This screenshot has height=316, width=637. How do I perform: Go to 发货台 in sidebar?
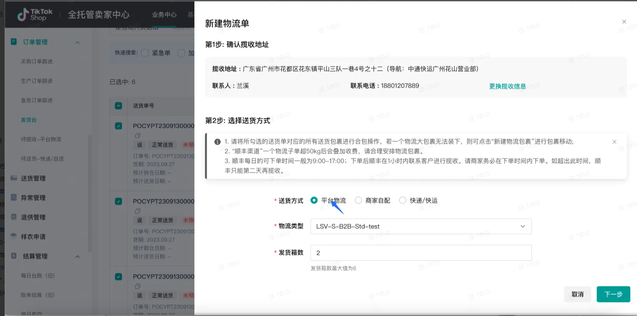coord(29,120)
